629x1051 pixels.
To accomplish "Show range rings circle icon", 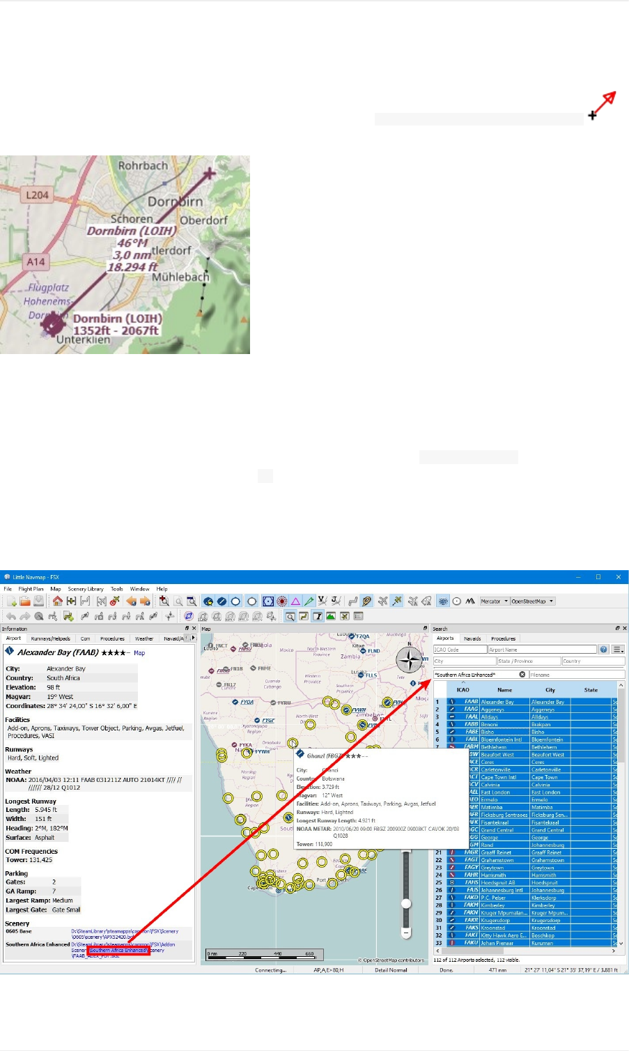I will (456, 601).
